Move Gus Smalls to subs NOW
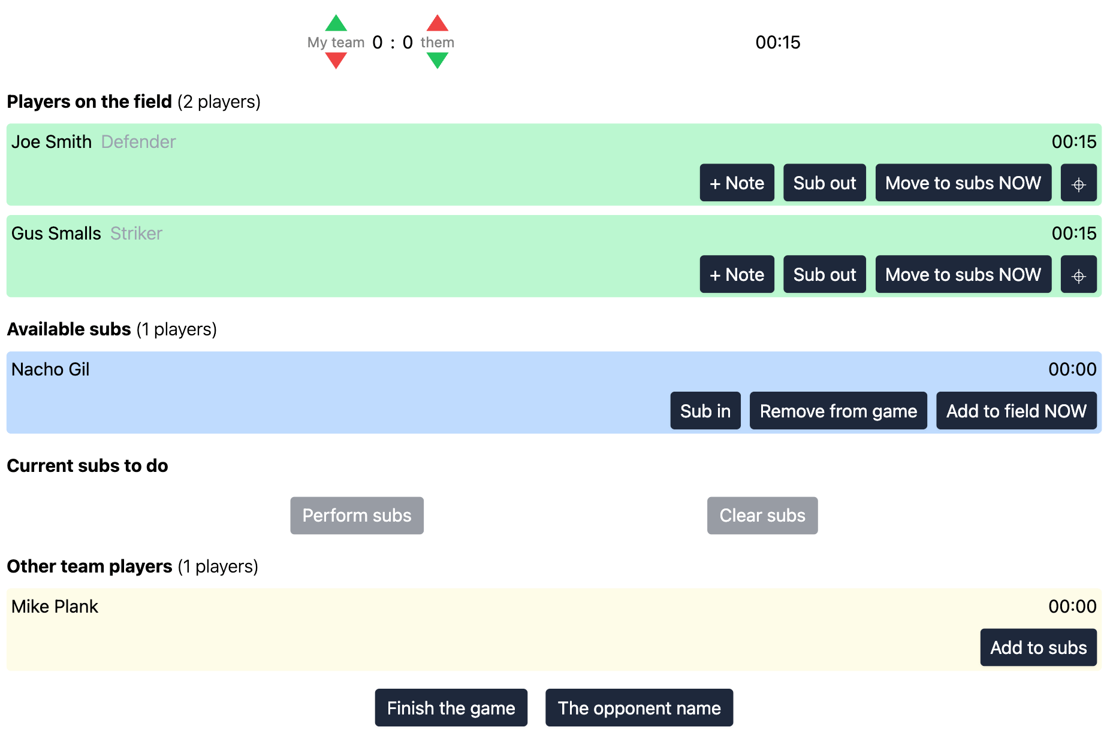This screenshot has height=745, width=1116. tap(963, 275)
